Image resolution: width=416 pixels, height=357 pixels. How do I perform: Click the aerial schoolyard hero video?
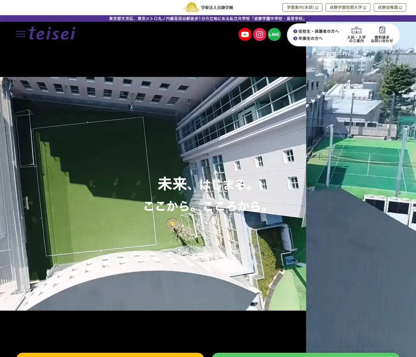(x=153, y=194)
